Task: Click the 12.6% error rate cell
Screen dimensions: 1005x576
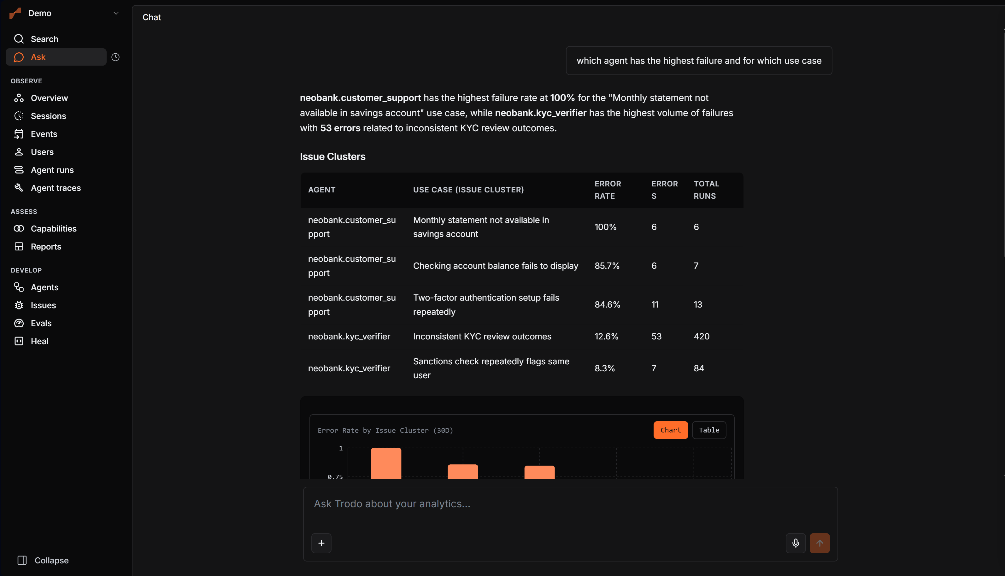Action: click(x=606, y=336)
